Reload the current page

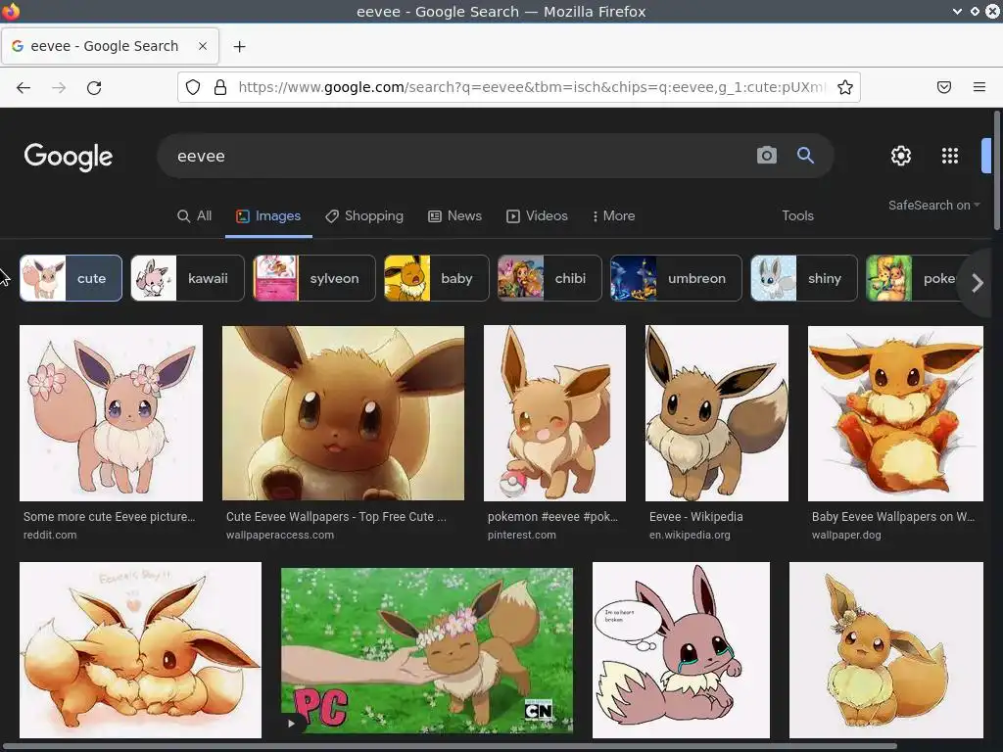94,87
